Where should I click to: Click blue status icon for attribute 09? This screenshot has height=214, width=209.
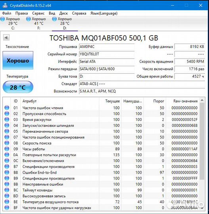click(7, 149)
